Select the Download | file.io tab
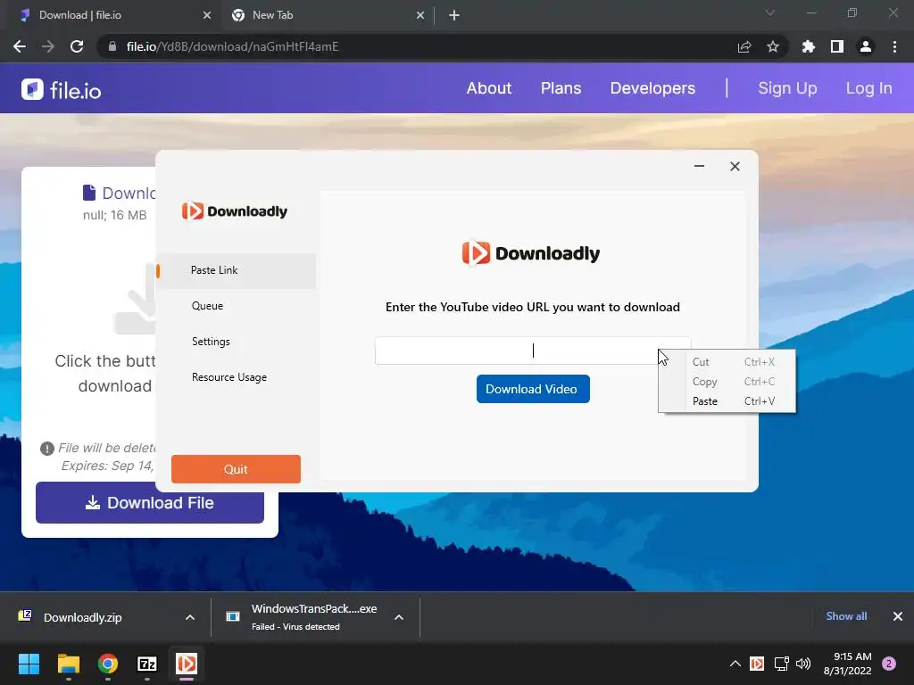 (111, 15)
